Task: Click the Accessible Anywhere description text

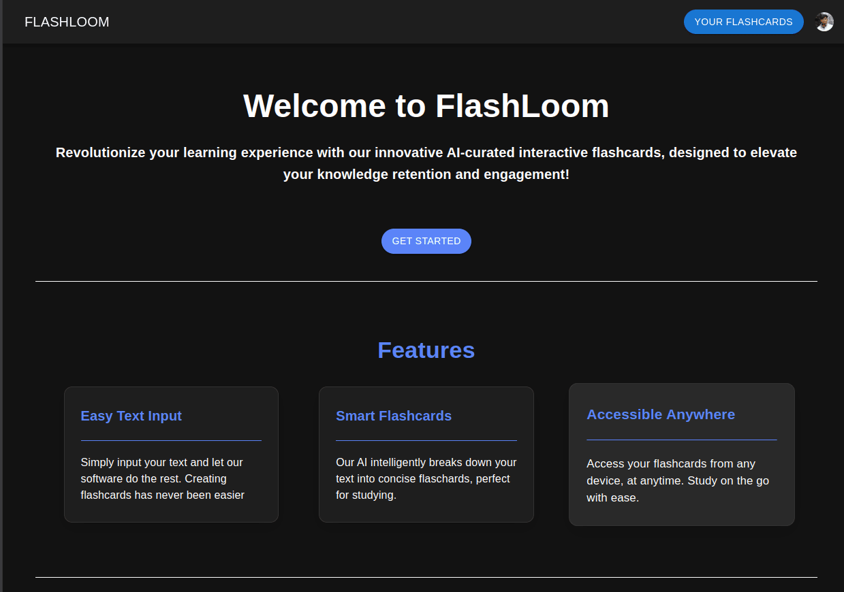Action: coord(678,480)
